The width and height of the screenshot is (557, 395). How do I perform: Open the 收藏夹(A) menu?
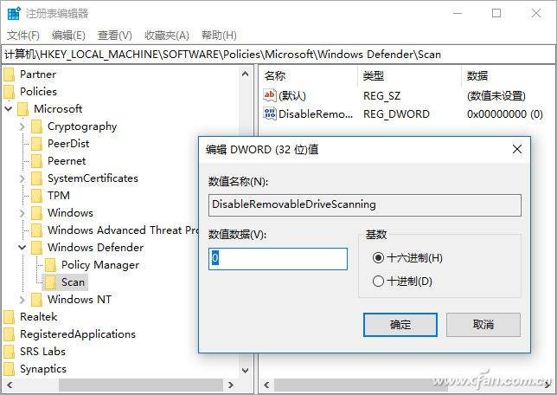[167, 36]
